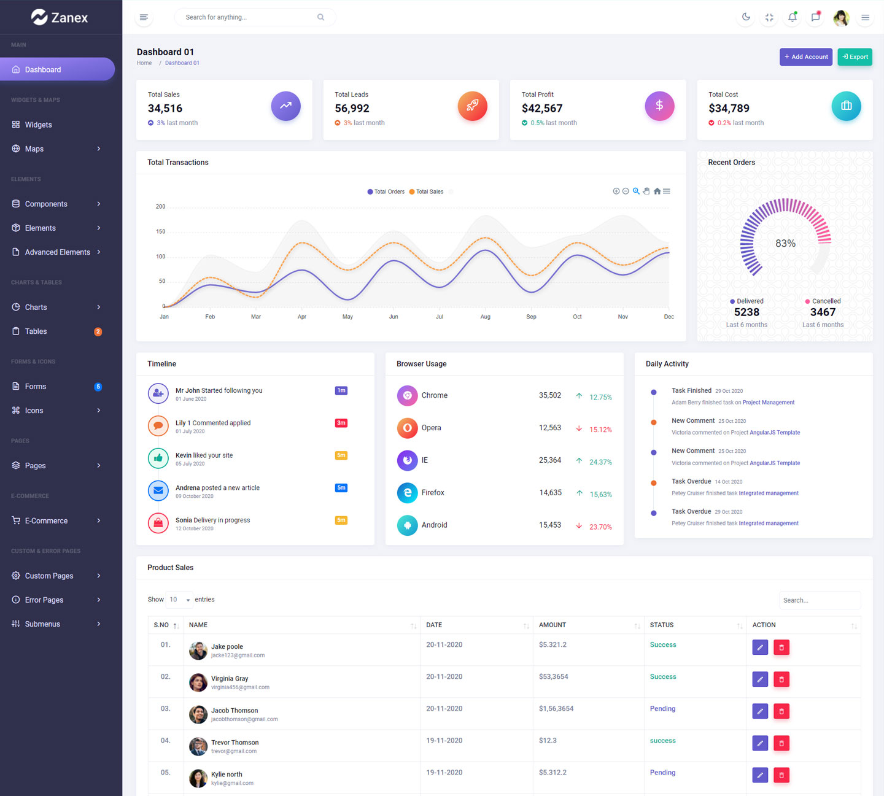The image size is (884, 796).
Task: Open the show entries count dropdown
Action: coord(179,600)
